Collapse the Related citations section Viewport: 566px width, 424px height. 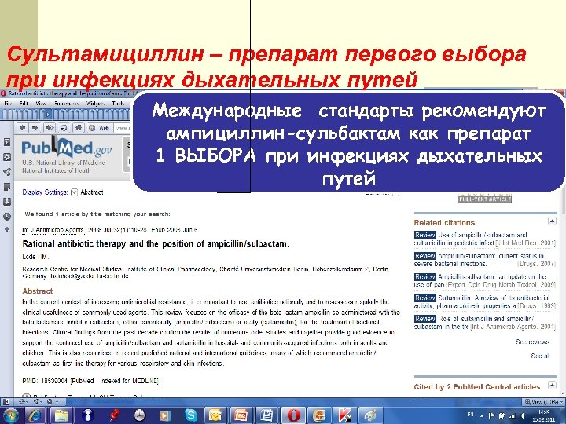coord(552,221)
